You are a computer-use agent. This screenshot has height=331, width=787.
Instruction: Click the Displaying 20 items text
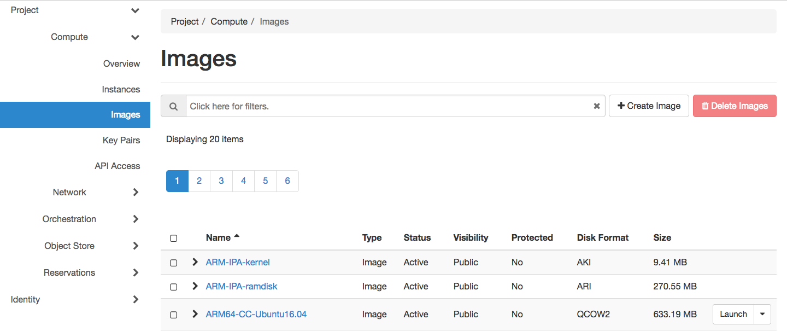[x=205, y=139]
